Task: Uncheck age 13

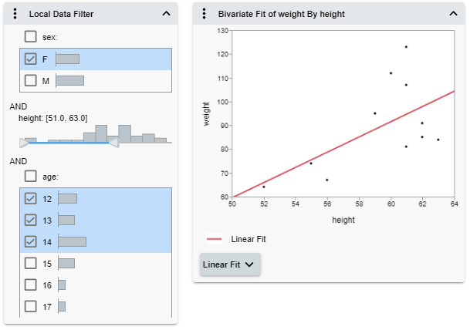Action: tap(31, 220)
